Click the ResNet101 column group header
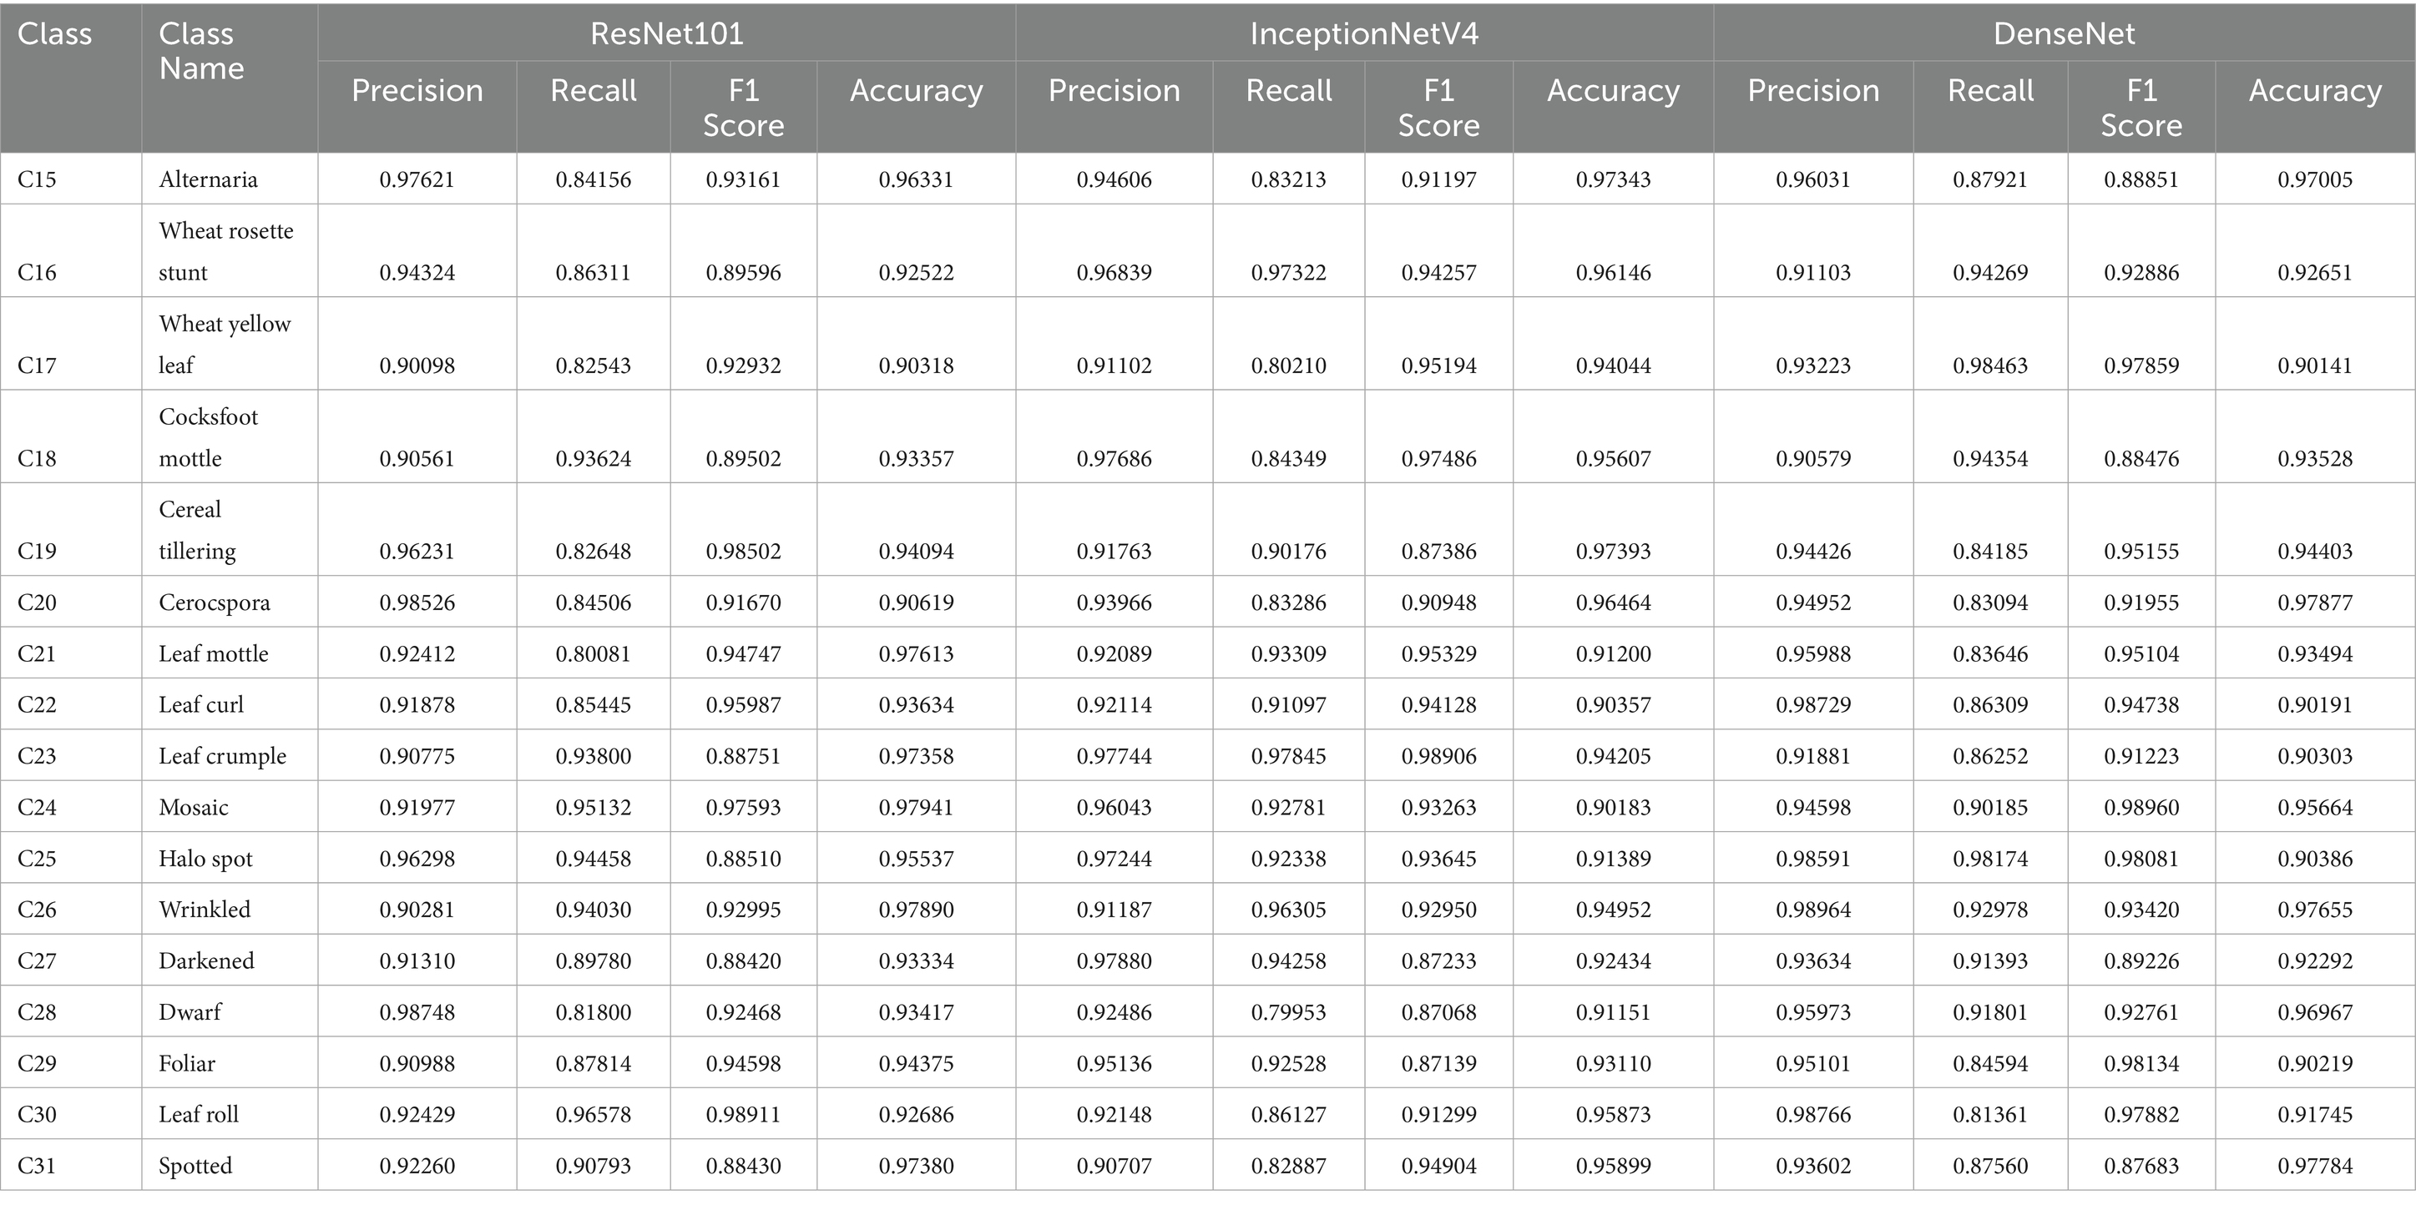Screen dimensions: 2416x1205 point(666,33)
